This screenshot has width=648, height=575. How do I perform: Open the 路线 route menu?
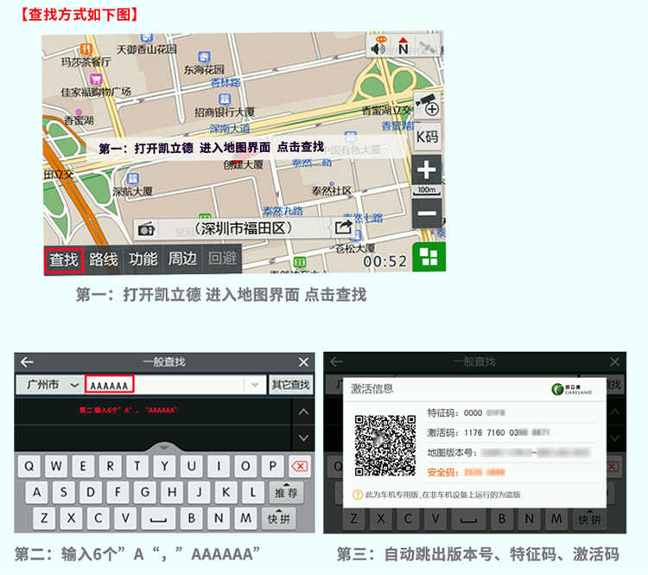[104, 259]
